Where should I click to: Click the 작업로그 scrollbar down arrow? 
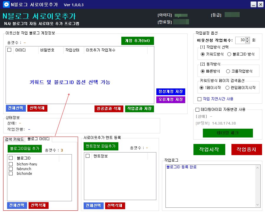pos(257,205)
